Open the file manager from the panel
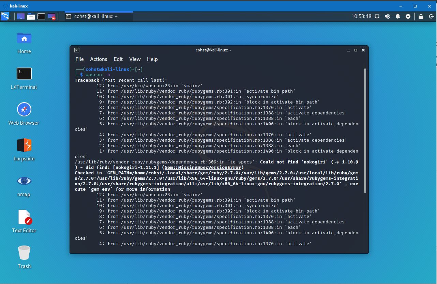The height and width of the screenshot is (284, 437). coord(31,16)
